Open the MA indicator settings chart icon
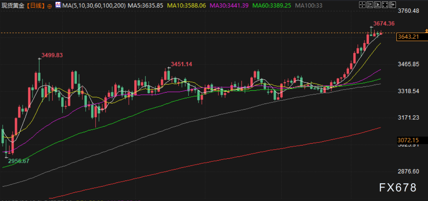428x201 pixels. (57, 5)
